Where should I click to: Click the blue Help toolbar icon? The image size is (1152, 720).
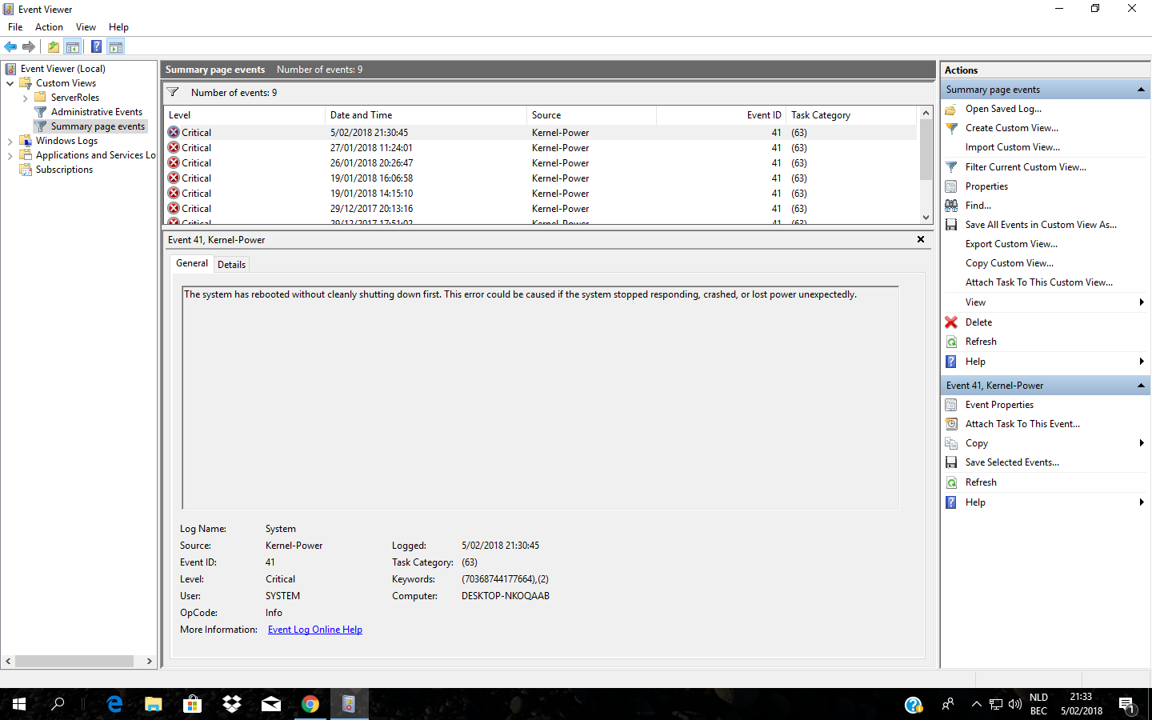96,47
